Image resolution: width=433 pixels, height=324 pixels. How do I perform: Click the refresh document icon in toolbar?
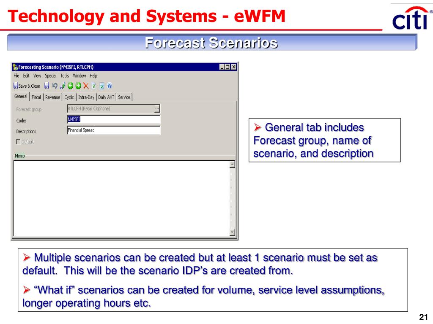click(x=94, y=86)
